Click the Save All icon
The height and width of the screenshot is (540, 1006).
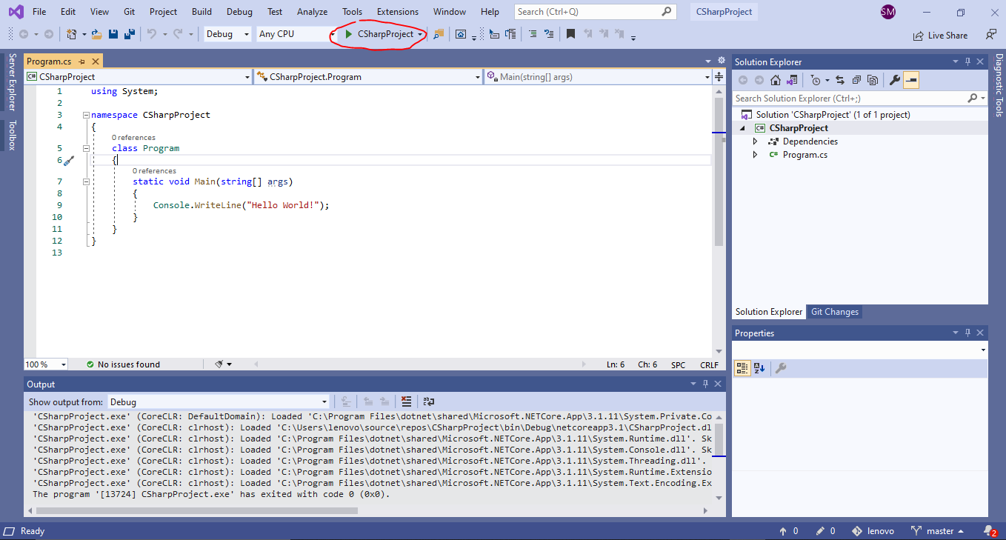[130, 34]
